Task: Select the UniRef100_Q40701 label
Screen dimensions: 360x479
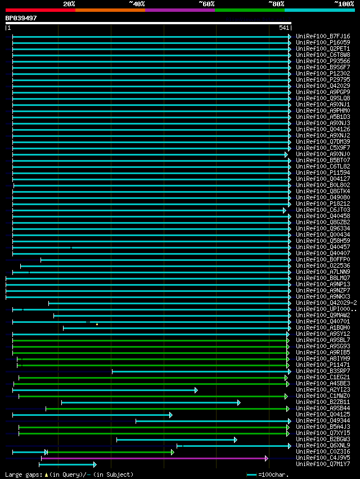Action: click(x=323, y=321)
